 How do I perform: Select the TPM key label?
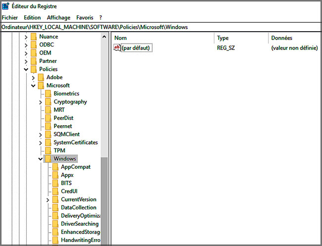point(59,150)
